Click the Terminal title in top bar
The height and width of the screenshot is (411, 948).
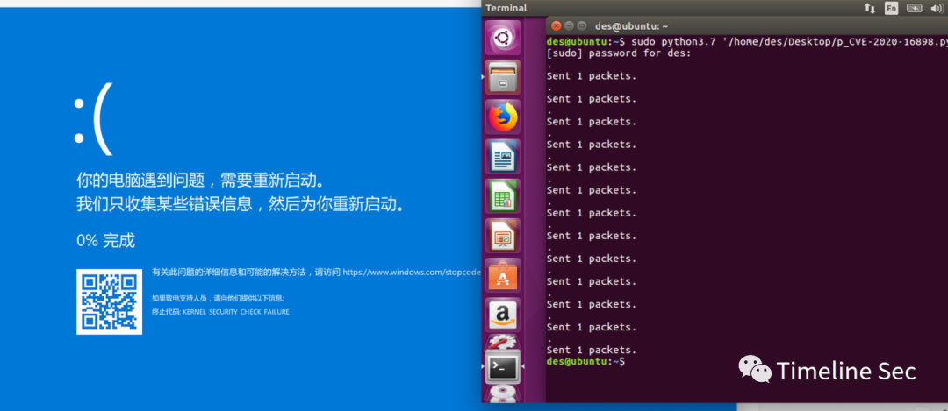tap(506, 8)
